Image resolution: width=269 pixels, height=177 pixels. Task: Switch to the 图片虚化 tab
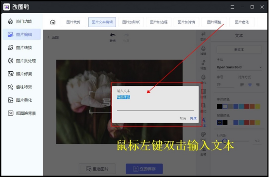click(242, 22)
